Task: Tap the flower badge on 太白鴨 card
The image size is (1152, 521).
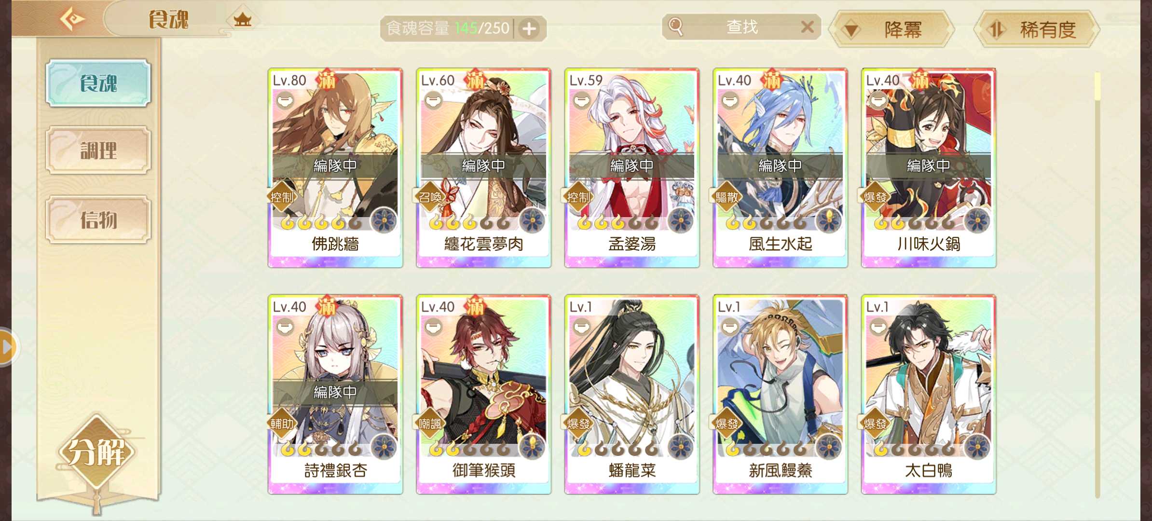Action: coord(977,447)
